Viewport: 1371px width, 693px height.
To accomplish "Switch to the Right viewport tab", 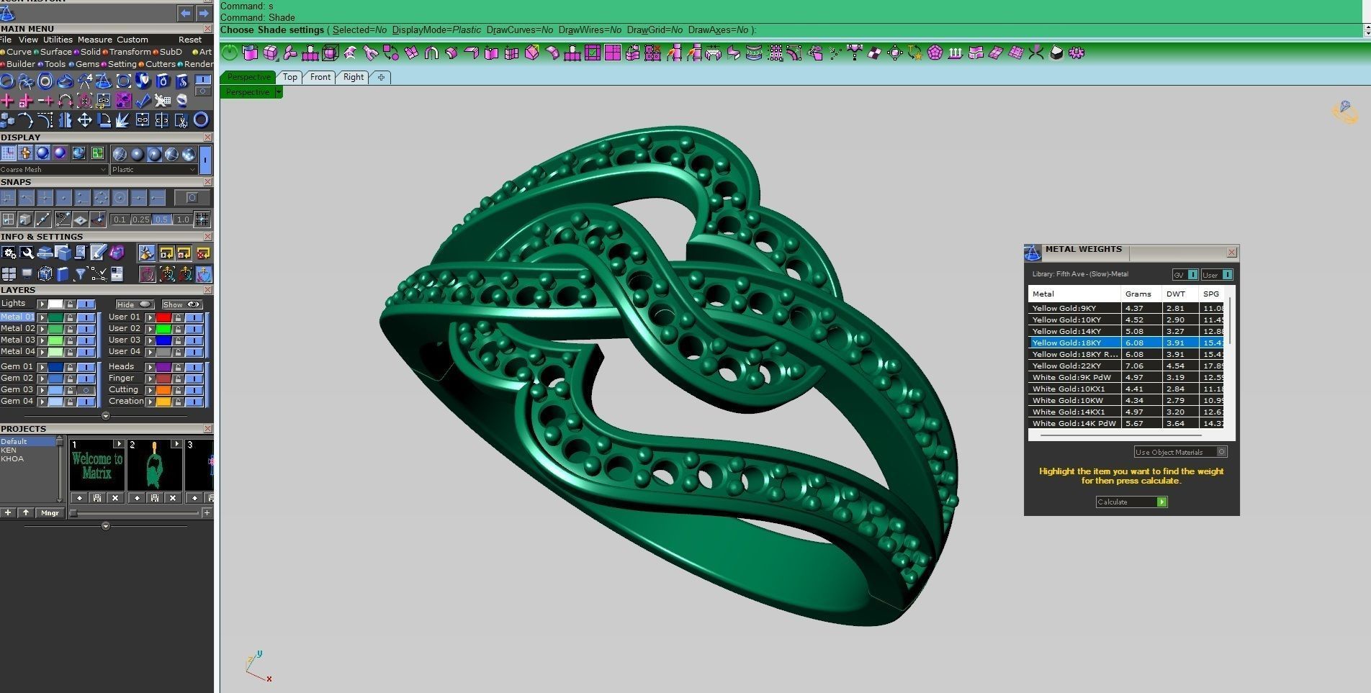I will click(x=354, y=77).
